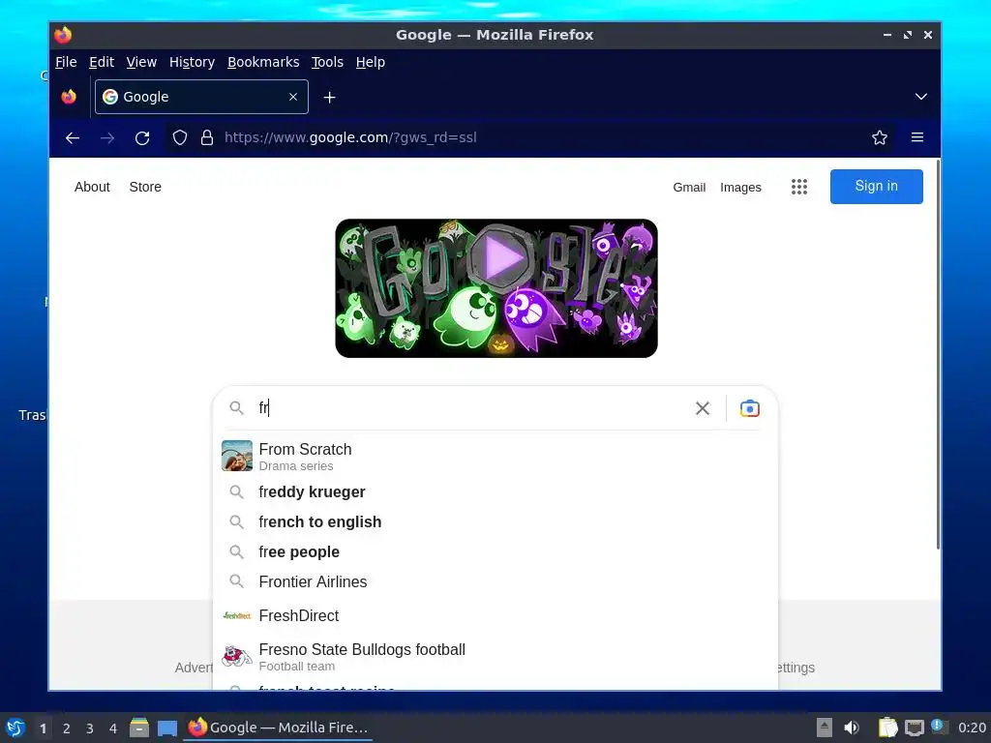Screen dimensions: 991x743
Task: Open the Google apps grid
Action: coord(798,187)
